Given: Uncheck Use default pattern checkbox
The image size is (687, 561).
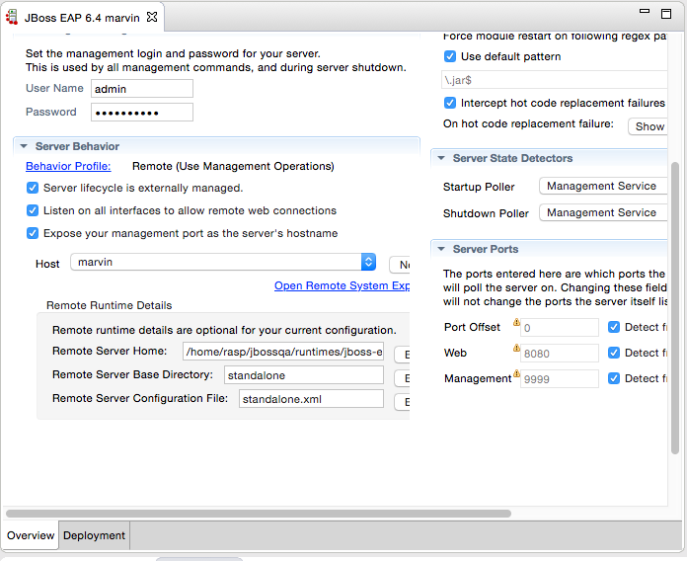Looking at the screenshot, I should (x=450, y=56).
